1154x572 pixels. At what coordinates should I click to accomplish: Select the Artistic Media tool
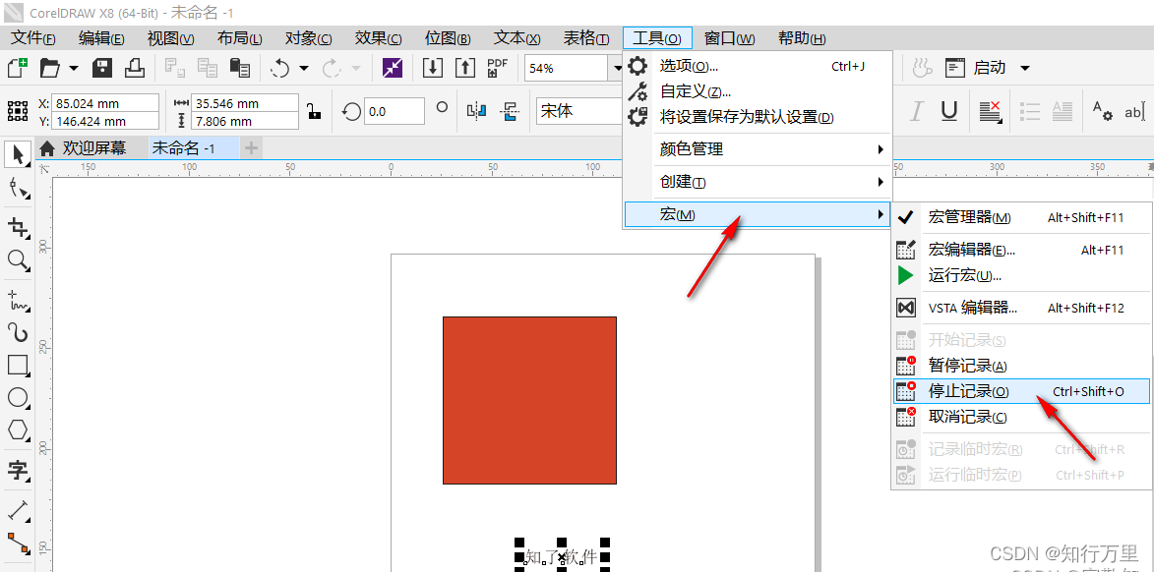(18, 332)
